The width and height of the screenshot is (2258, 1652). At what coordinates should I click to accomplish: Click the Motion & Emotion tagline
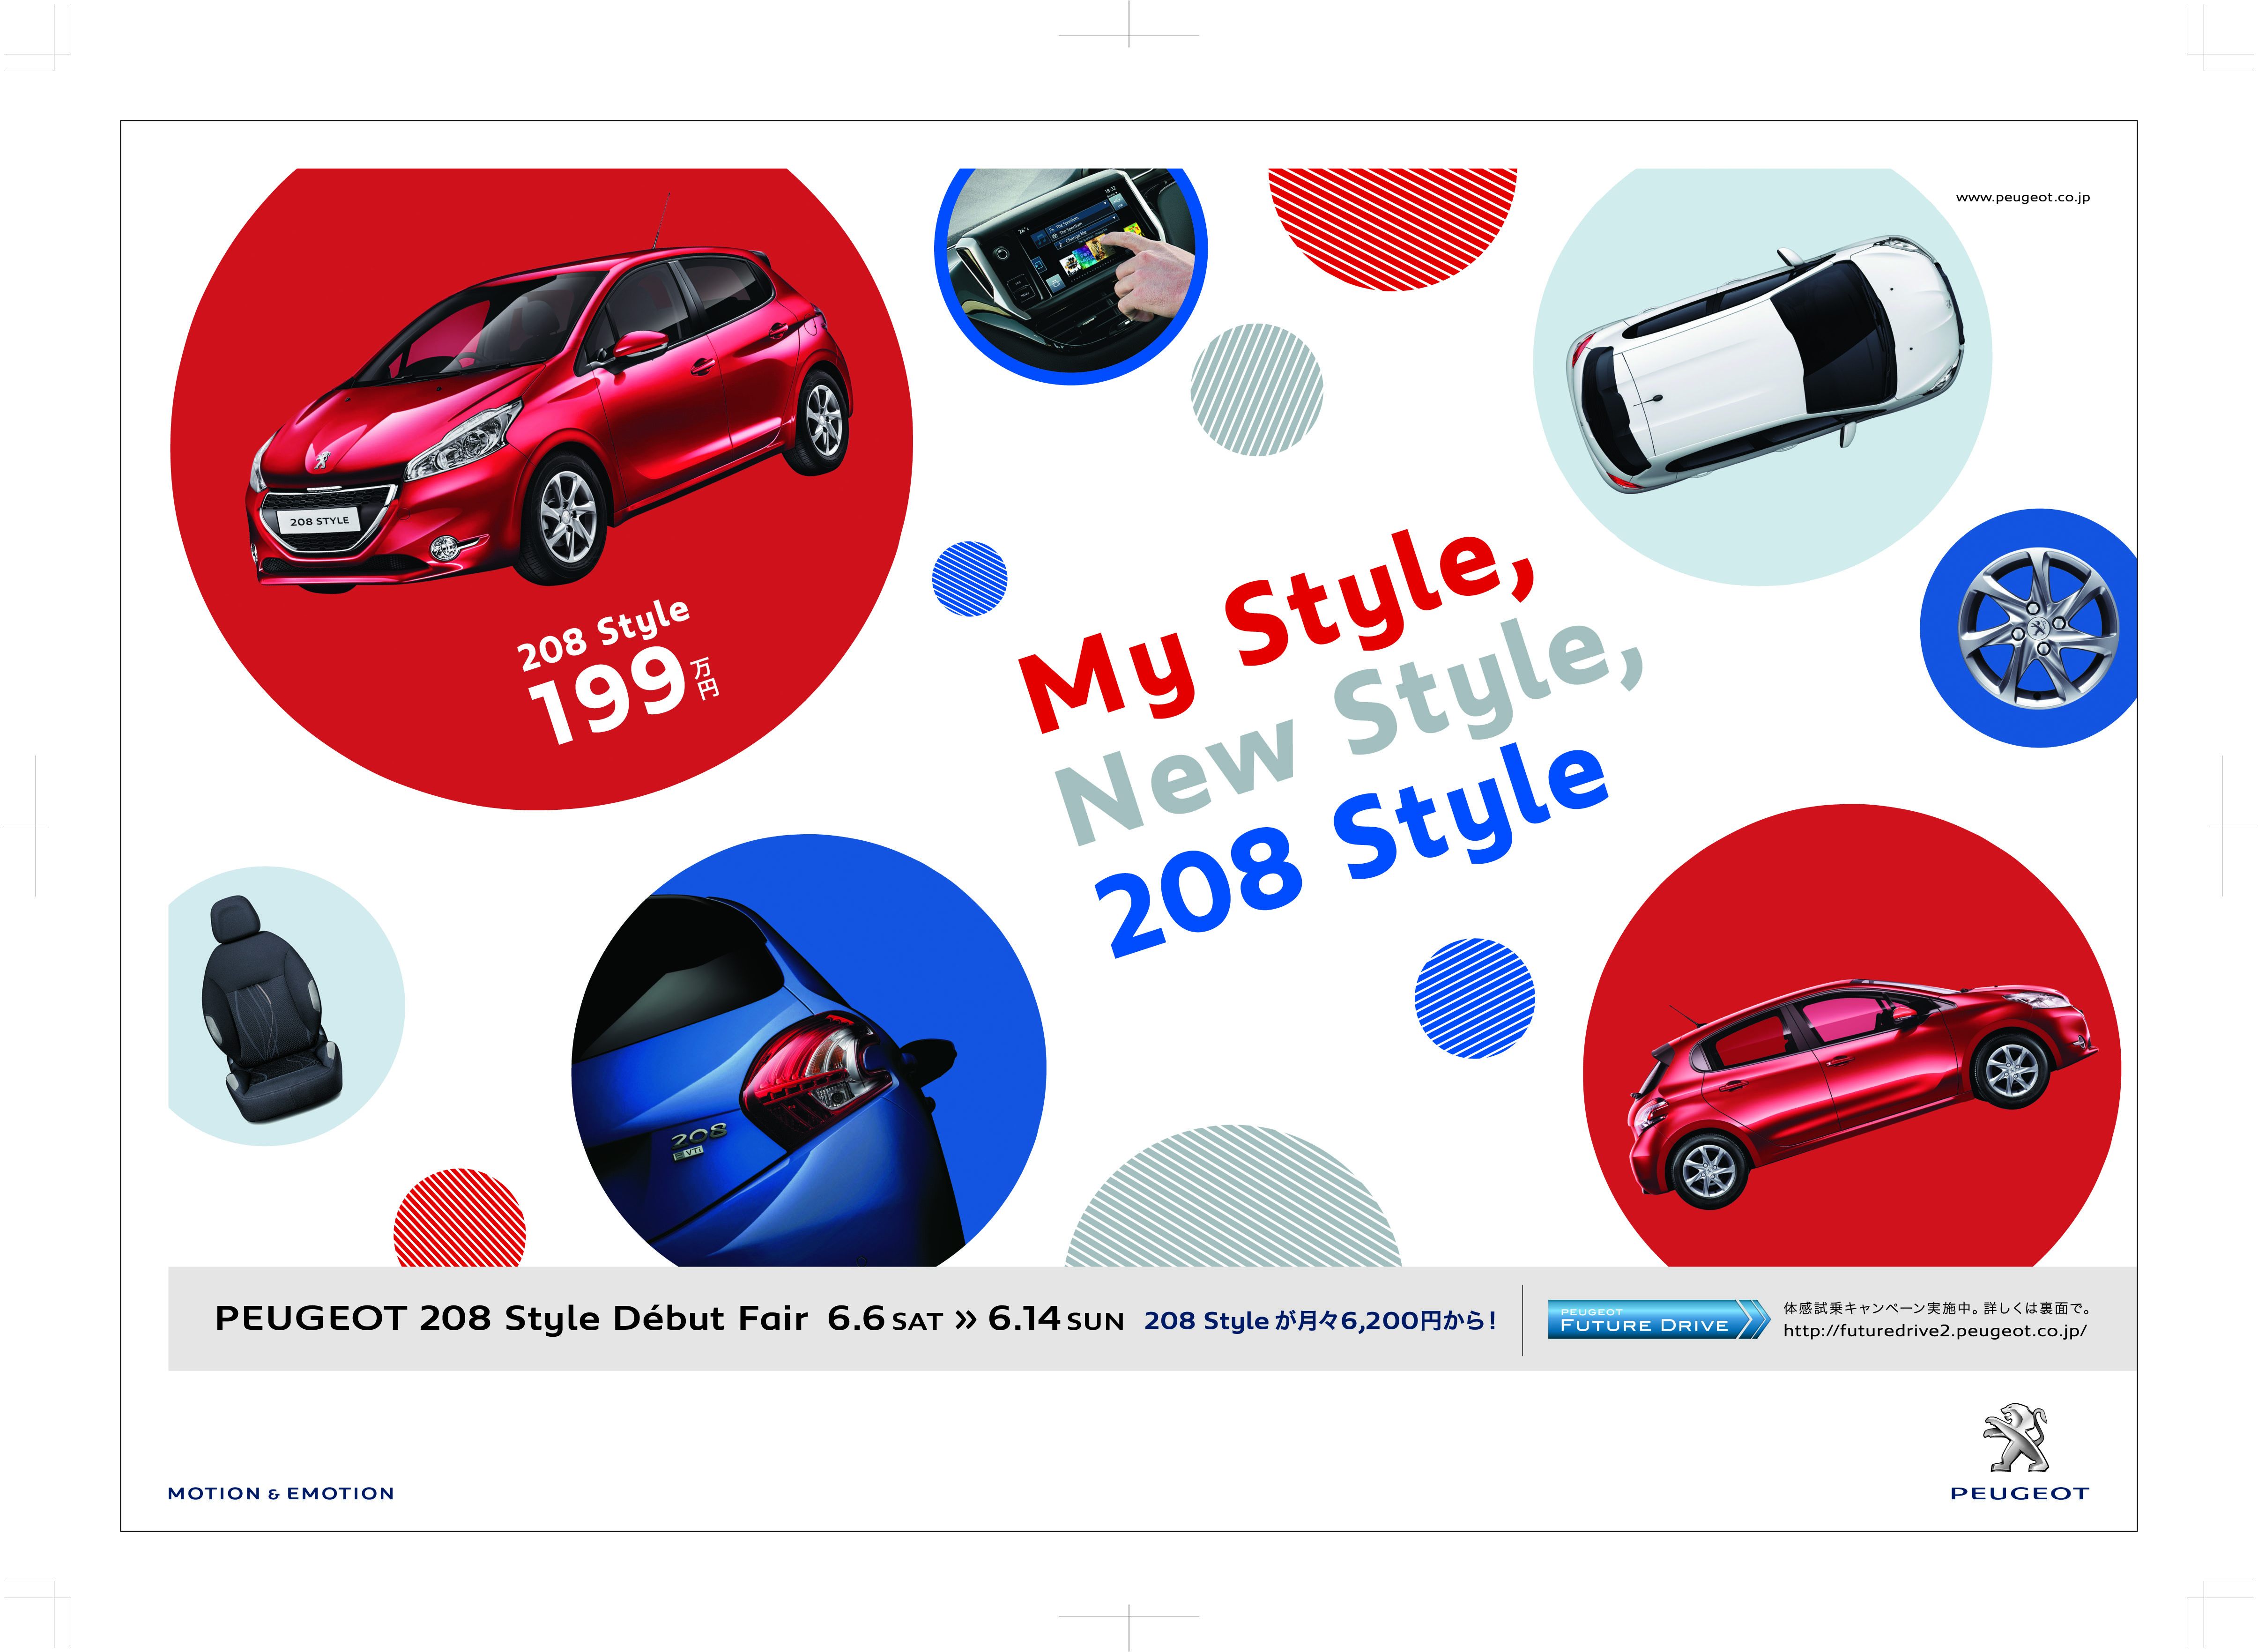(x=281, y=1493)
